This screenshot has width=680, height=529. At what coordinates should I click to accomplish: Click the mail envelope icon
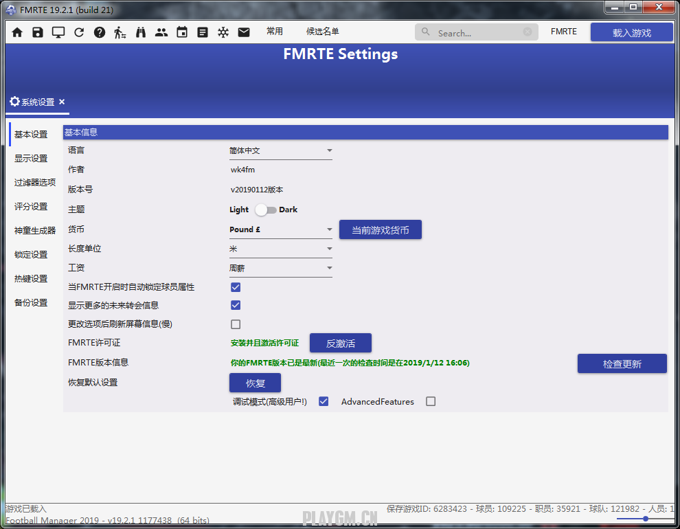[244, 32]
